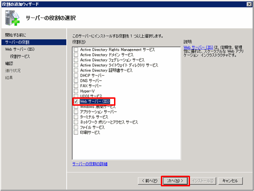Image resolution: width=254 pixels, height=191 pixels.
Task: Check Active Directory ライトウェイト ディレクトリ サービス checkbox
Action: point(76,65)
